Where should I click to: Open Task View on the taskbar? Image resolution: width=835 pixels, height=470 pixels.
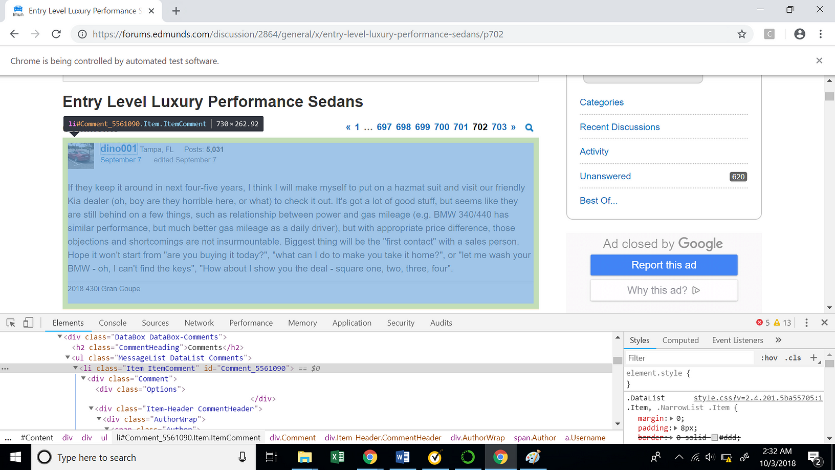tap(271, 457)
